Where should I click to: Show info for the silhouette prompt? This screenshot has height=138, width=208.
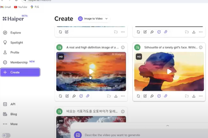click(201, 47)
